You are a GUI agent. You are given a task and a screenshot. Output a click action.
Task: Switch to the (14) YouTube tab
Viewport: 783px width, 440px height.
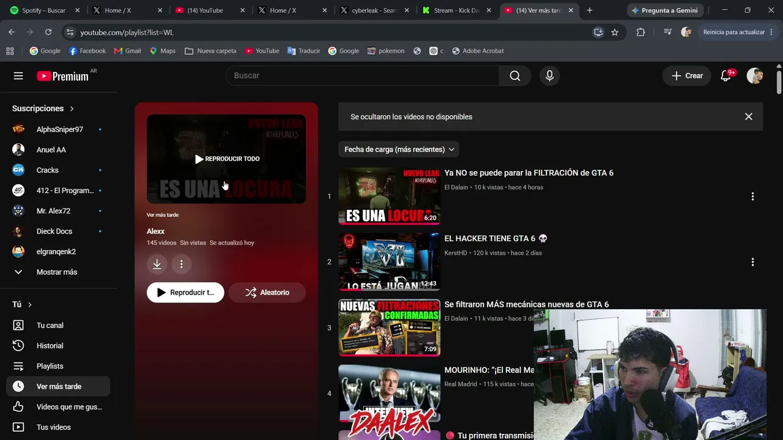[205, 10]
